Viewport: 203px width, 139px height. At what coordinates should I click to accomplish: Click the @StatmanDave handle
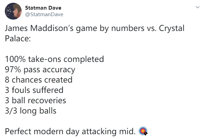(x=44, y=14)
